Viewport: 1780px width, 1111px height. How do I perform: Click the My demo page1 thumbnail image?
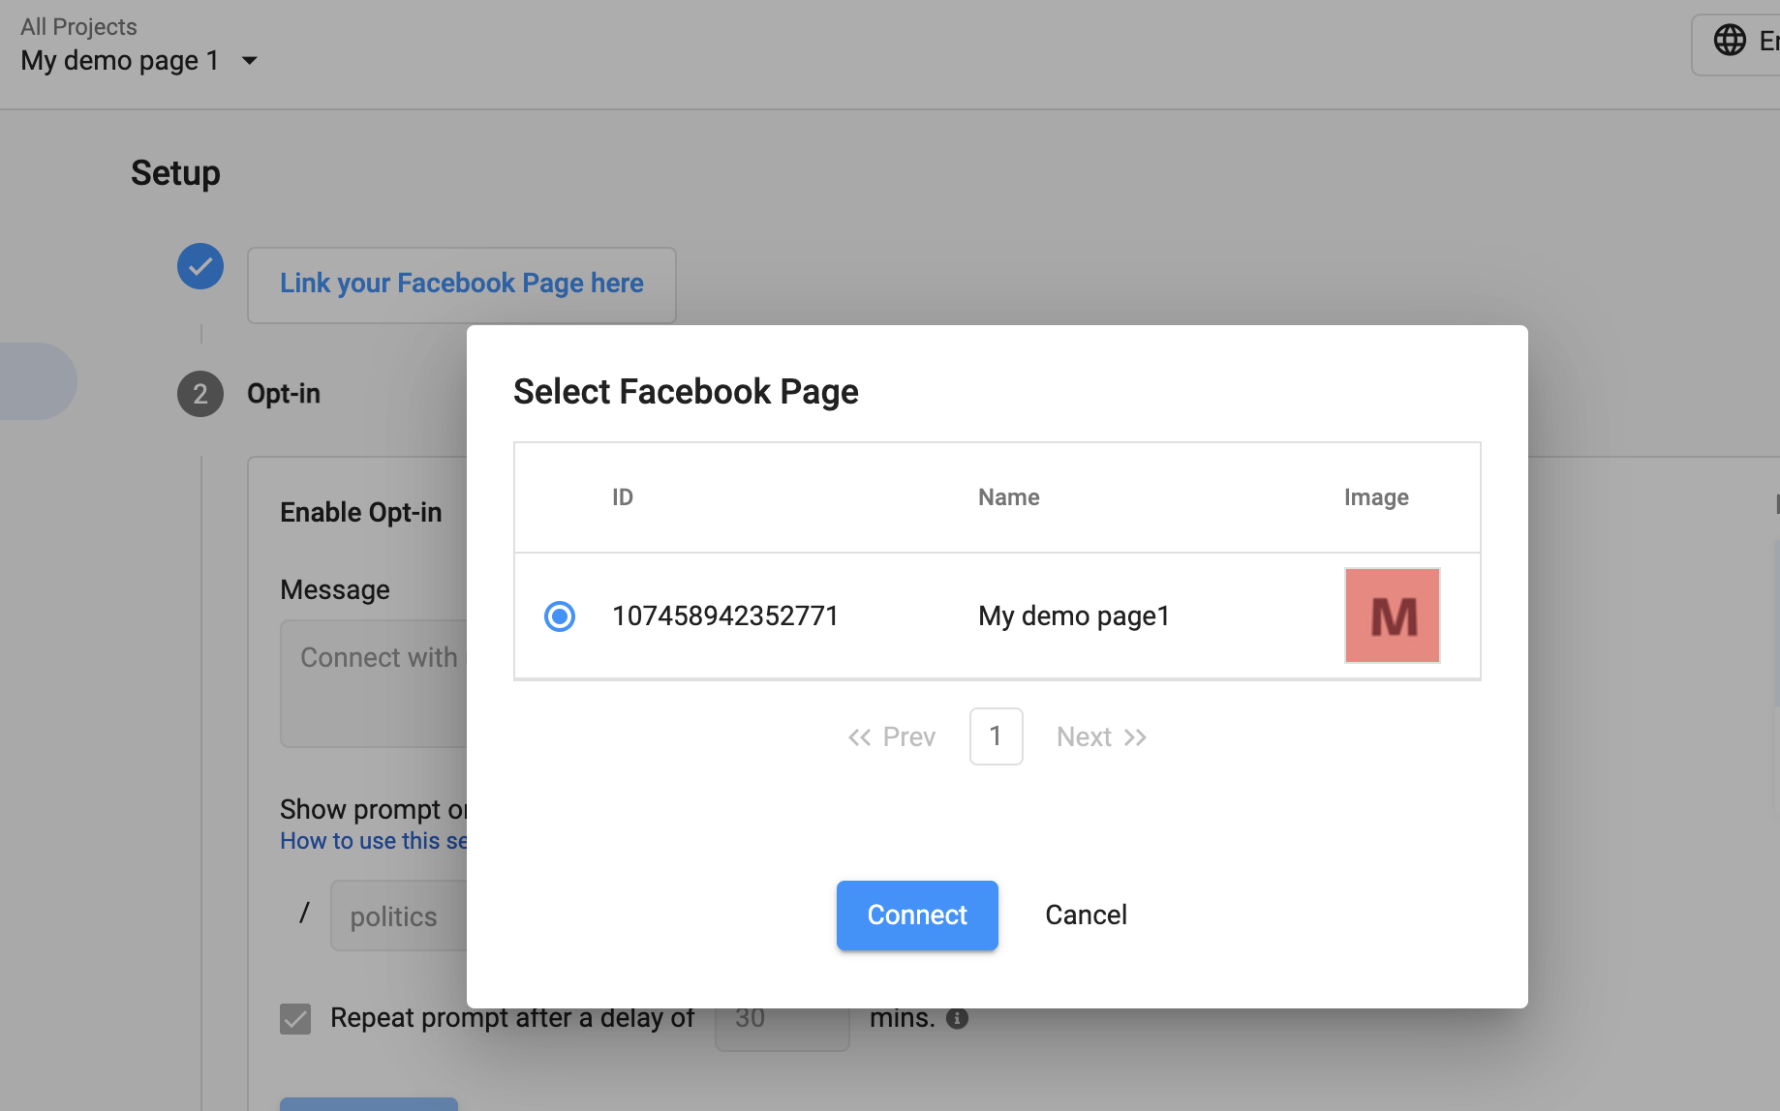click(1392, 616)
